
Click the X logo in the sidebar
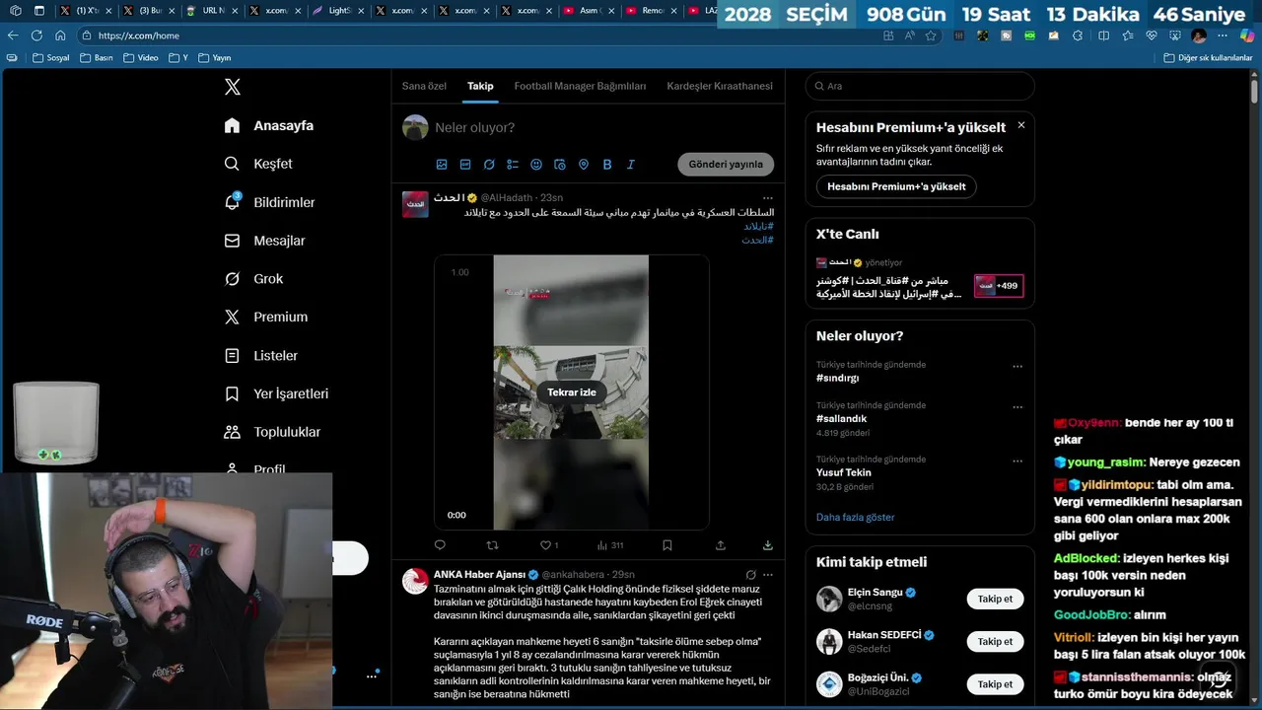[x=233, y=87]
